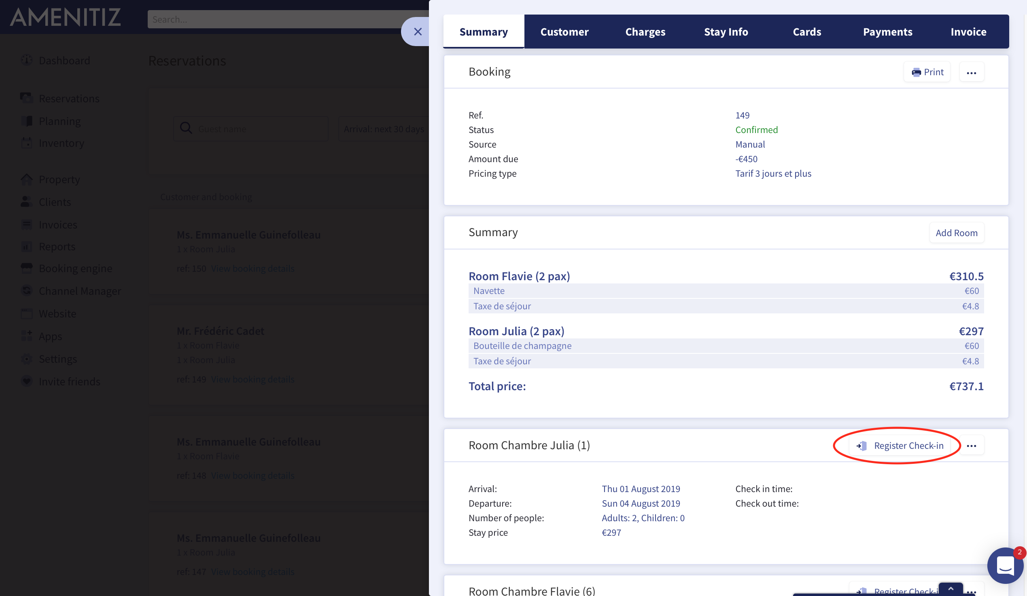
Task: View booking details for ref 149
Action: click(x=253, y=379)
